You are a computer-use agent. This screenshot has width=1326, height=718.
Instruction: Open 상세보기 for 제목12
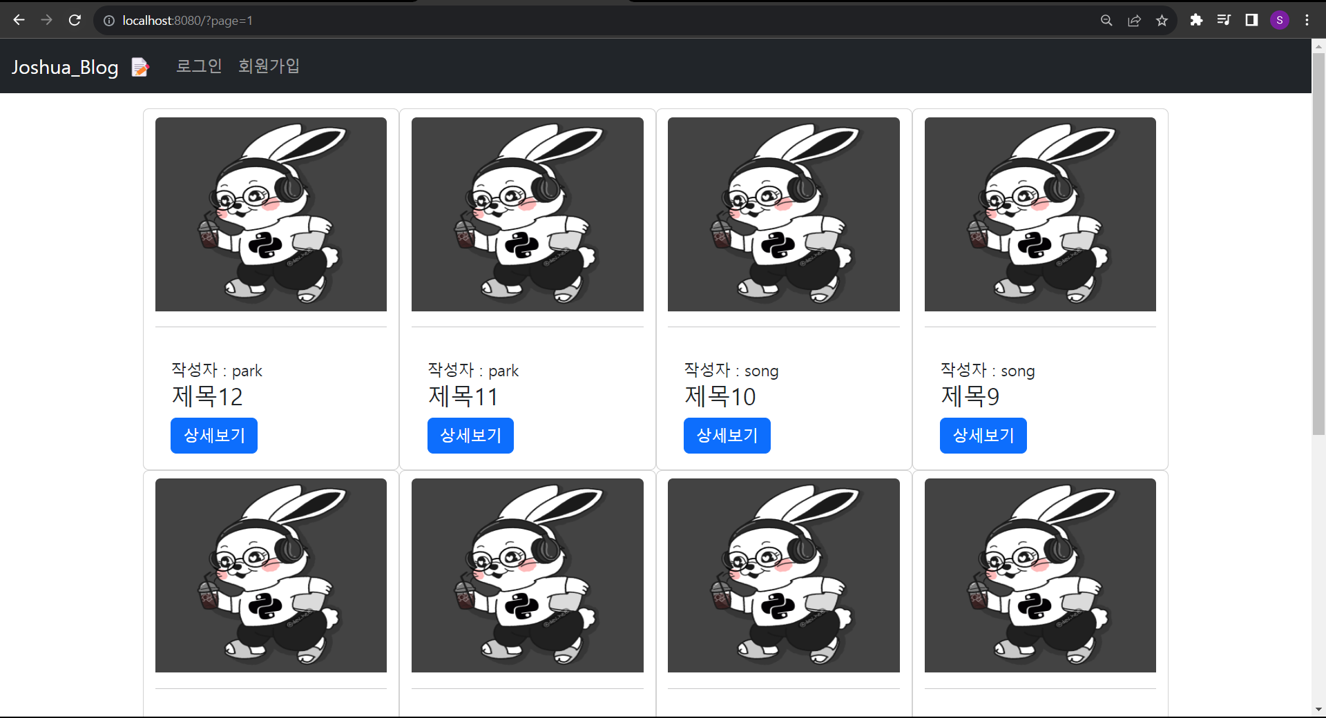point(214,436)
